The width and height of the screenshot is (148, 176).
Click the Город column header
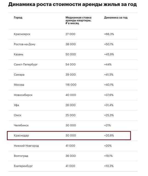click(18, 17)
